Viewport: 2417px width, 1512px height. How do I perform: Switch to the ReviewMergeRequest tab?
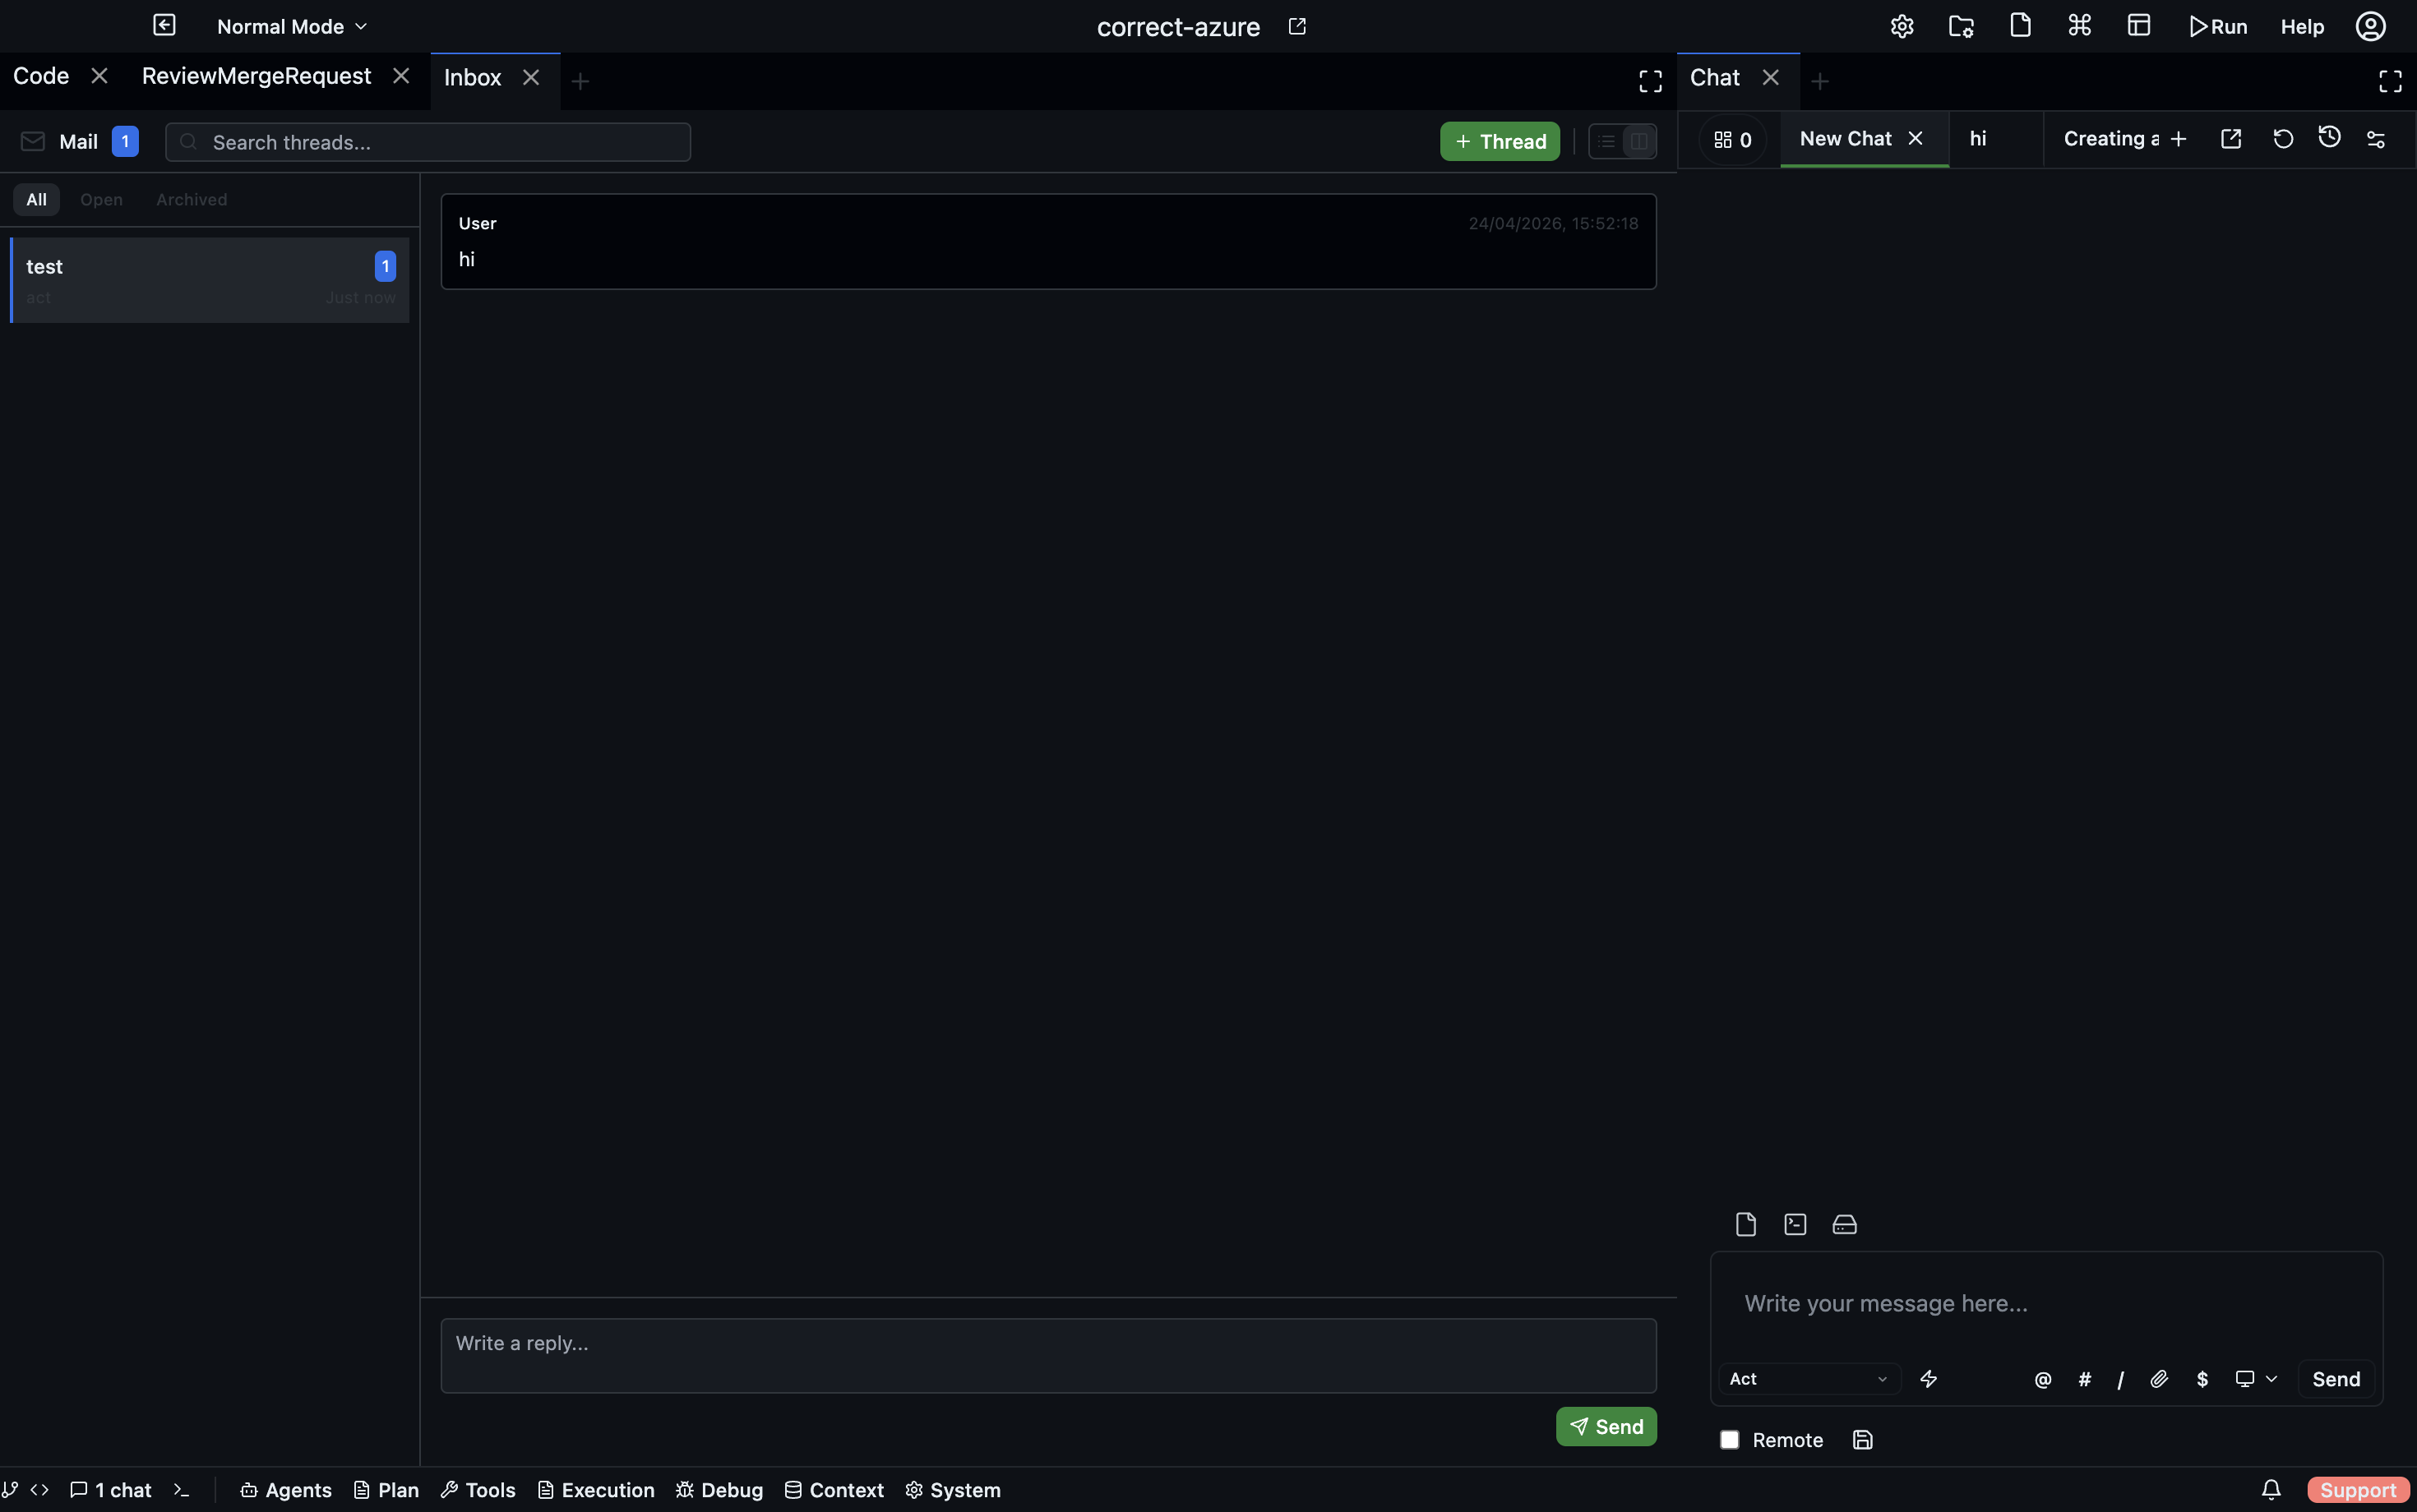tap(256, 76)
